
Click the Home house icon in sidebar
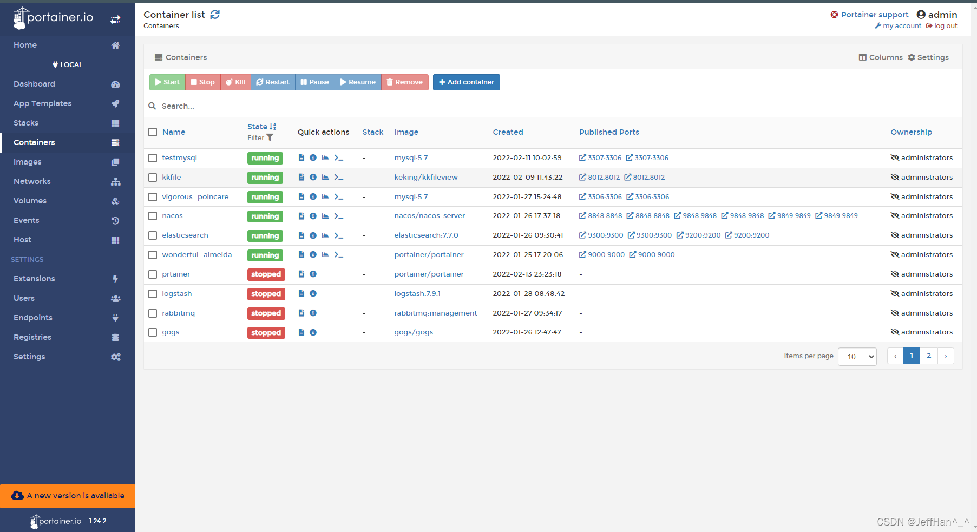(115, 45)
